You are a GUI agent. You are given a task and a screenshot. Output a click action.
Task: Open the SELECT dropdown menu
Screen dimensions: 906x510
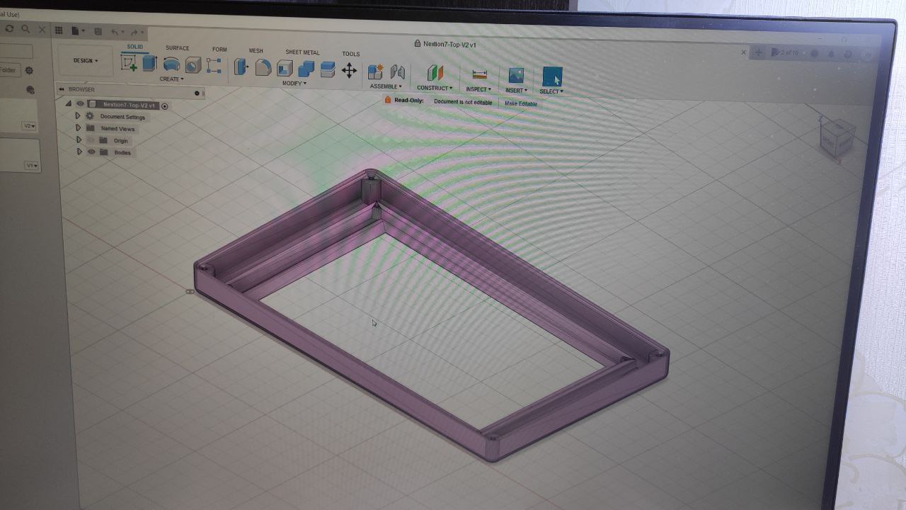[x=551, y=91]
